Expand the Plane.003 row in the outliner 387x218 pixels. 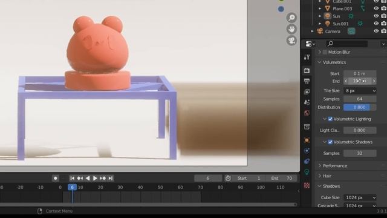click(x=320, y=8)
